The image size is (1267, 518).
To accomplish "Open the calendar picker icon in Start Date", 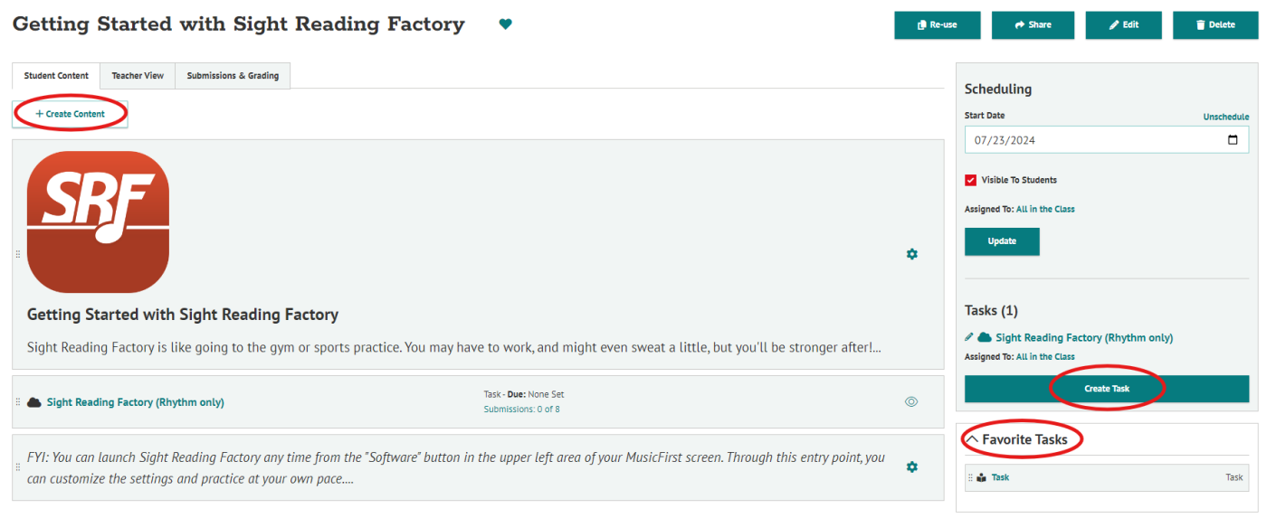I will pyautogui.click(x=1233, y=140).
